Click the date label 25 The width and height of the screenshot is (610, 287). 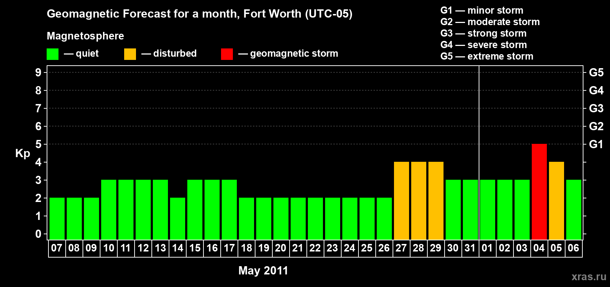367,248
